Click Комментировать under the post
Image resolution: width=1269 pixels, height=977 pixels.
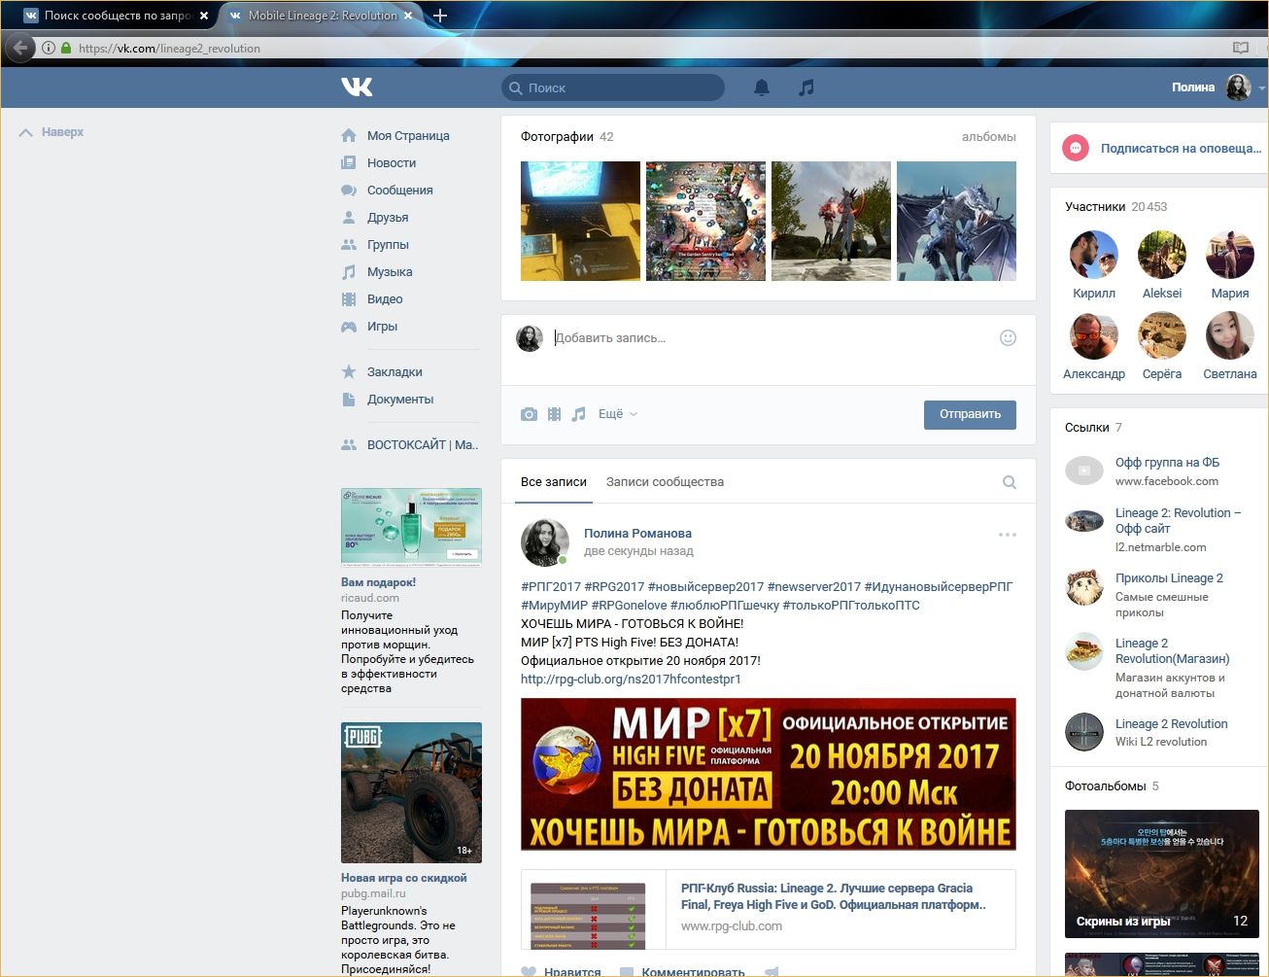pyautogui.click(x=682, y=971)
